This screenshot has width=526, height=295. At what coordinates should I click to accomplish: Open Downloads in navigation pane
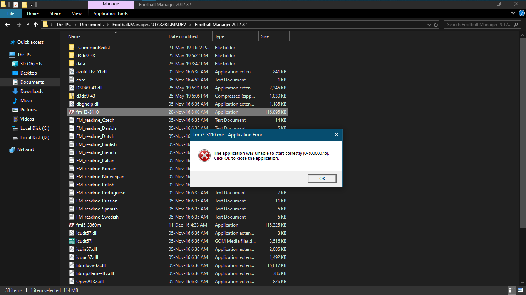click(32, 91)
